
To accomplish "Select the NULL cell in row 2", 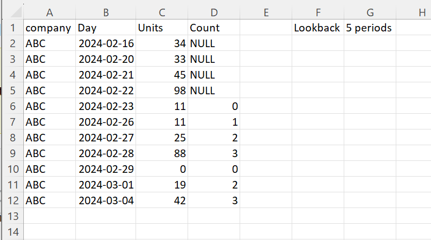I will (x=214, y=44).
